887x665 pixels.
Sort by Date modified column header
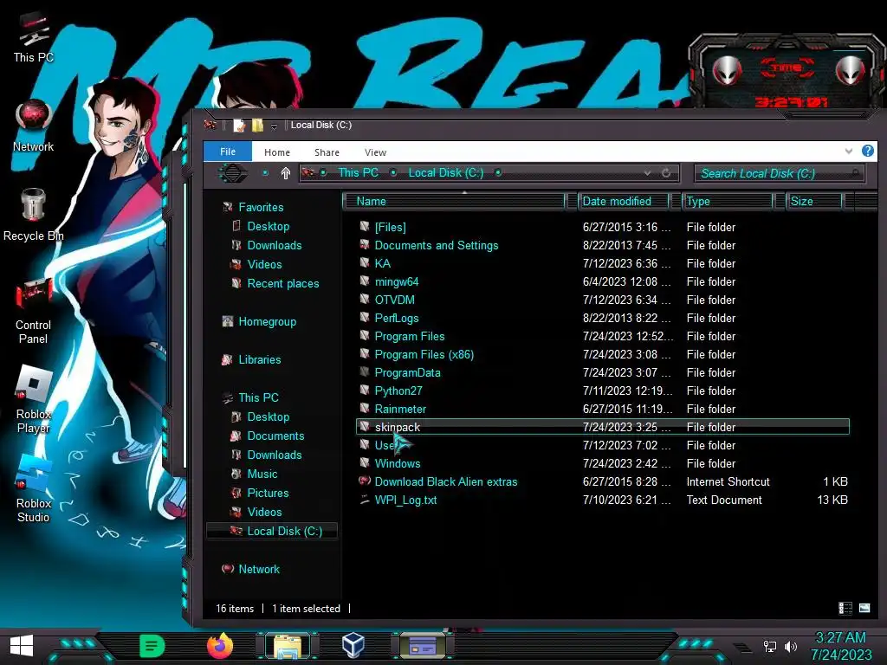tap(623, 201)
